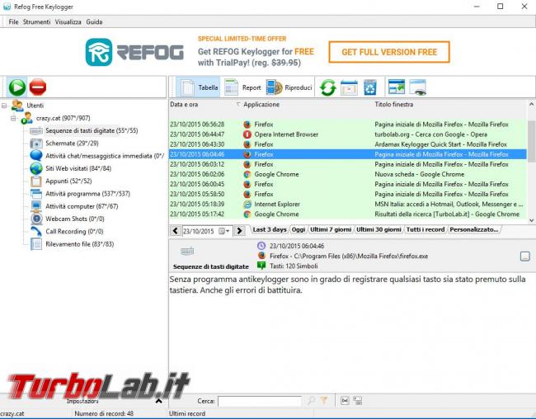The image size is (536, 419).
Task: Go to next date with right arrow
Action: coord(239,231)
